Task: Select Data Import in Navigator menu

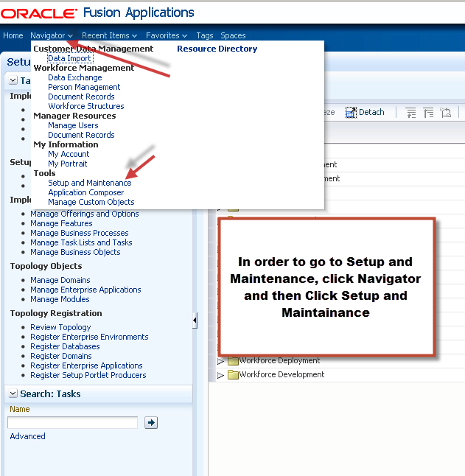Action: (x=70, y=58)
